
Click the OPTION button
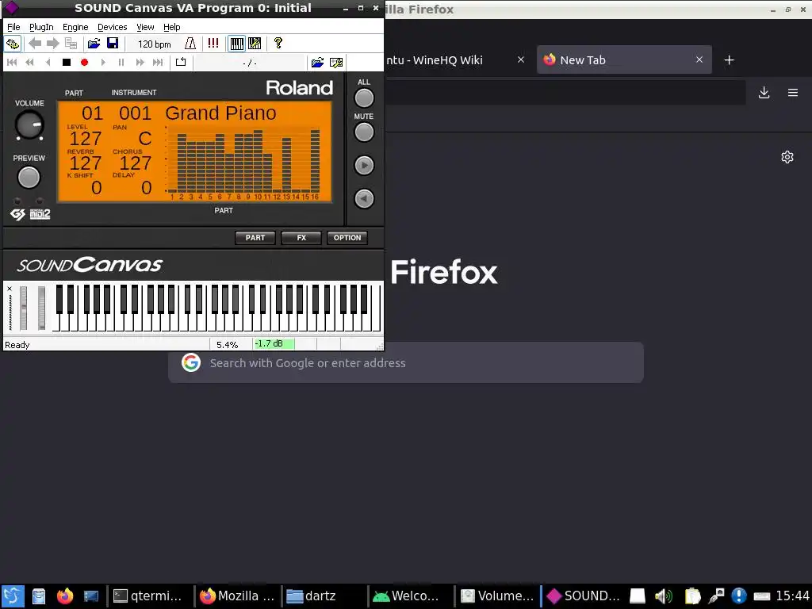point(347,238)
